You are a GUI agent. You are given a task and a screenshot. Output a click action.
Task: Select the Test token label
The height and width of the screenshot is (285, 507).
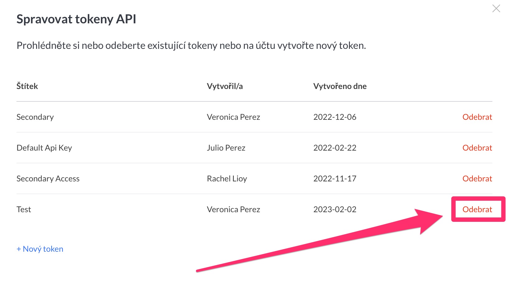coord(24,209)
